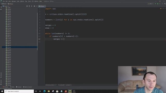The width and height of the screenshot is (166, 93).
Task: Open the Problems tool window
Action: tap(5, 87)
